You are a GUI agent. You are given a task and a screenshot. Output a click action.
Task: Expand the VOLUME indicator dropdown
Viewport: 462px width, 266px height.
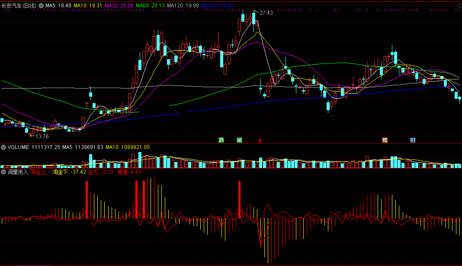[3, 147]
